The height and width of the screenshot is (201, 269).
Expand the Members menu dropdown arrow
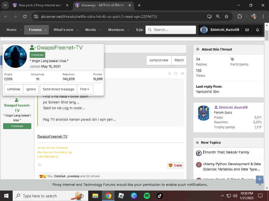pos(128,30)
